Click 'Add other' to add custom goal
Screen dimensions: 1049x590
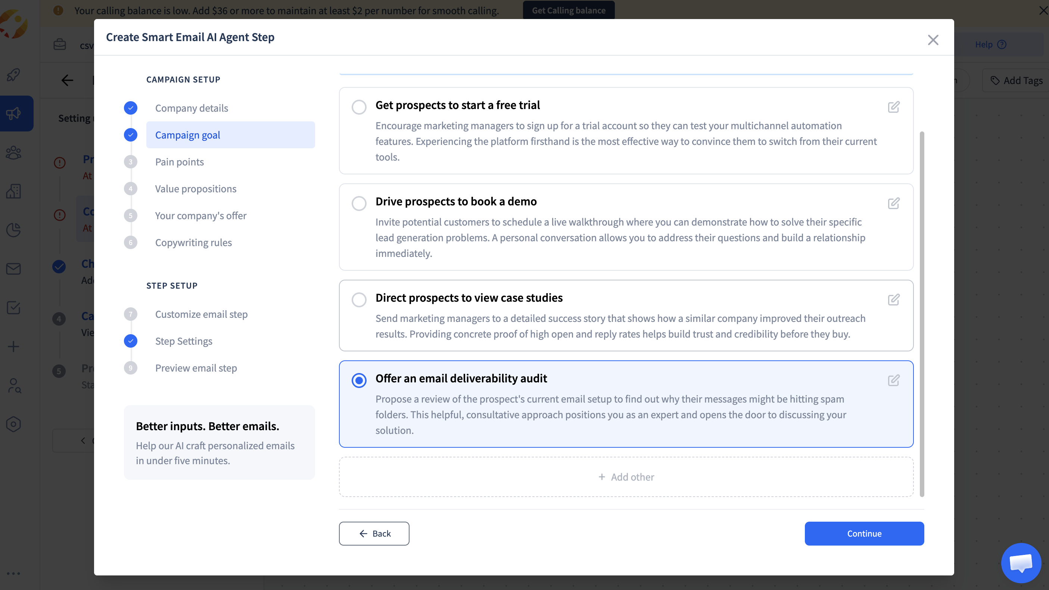click(x=626, y=477)
